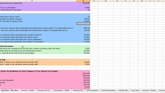Select the 10.00% Year 2 growth rate cell
The width and height of the screenshot is (165, 93).
83,62
